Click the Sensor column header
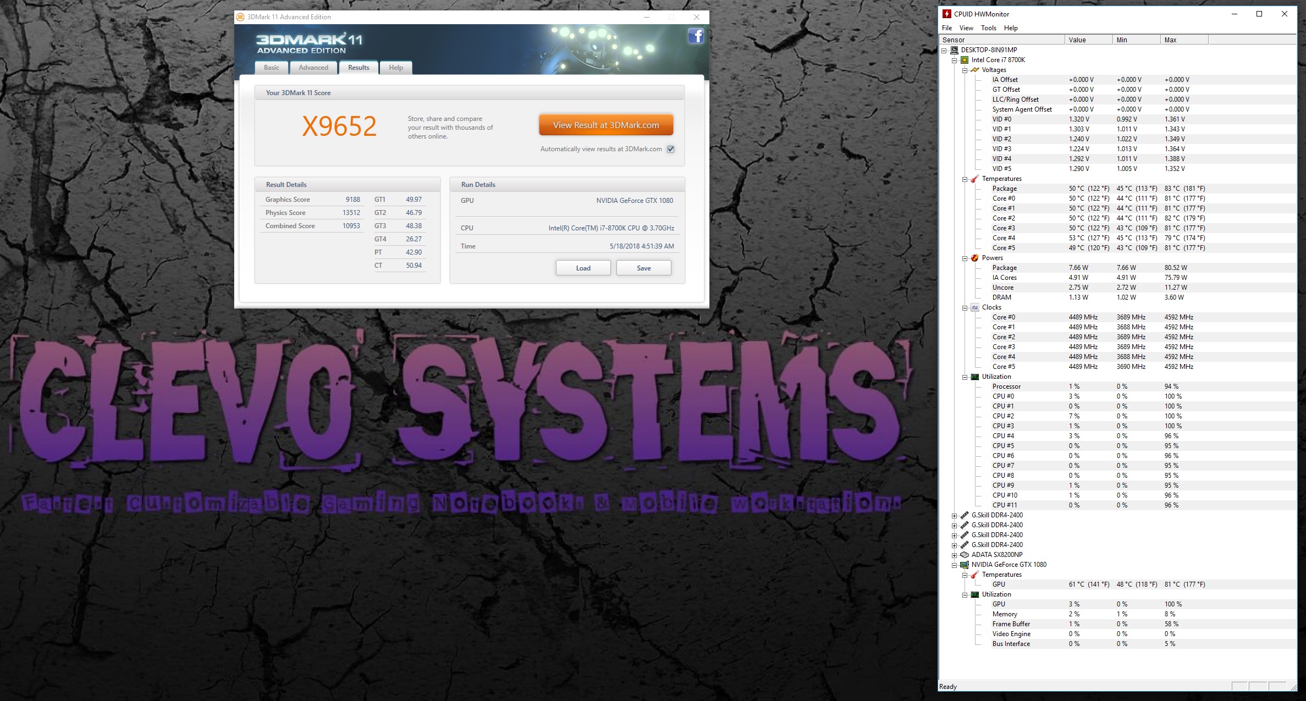Viewport: 1306px width, 701px height. [x=1002, y=40]
